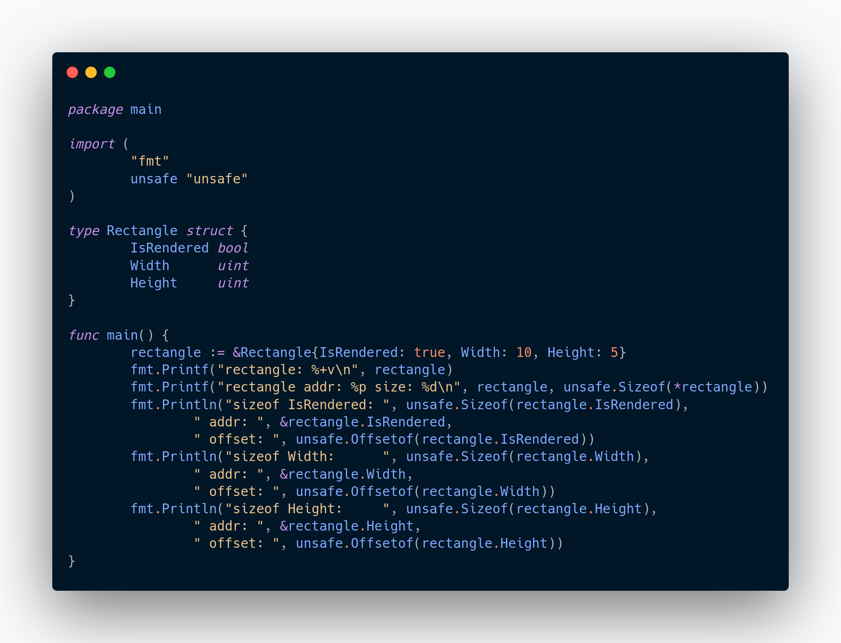Click the import keyword
841x643 pixels.
pos(91,144)
